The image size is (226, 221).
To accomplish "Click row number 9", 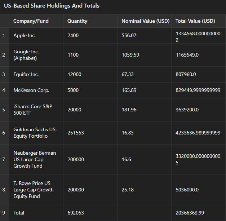I will coord(4,213).
